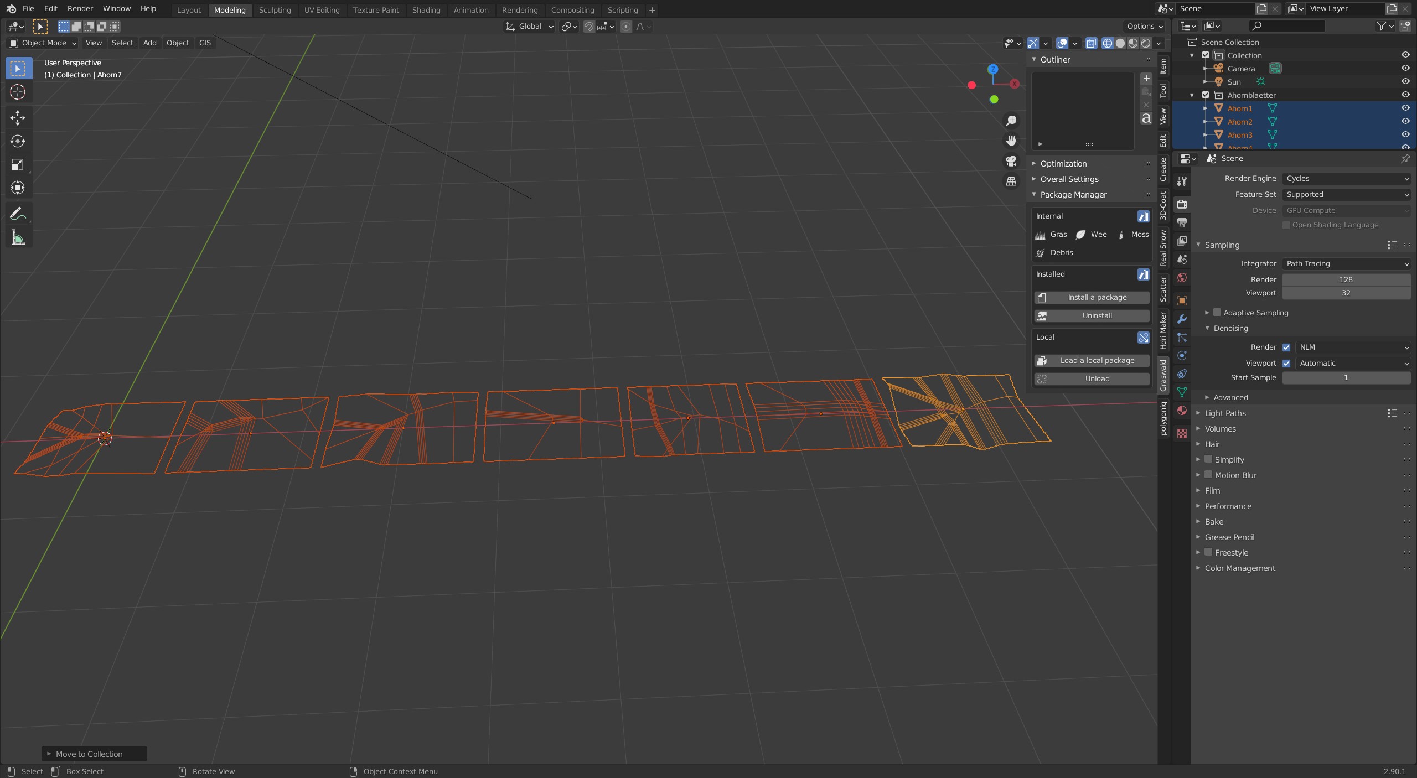1417x778 pixels.
Task: Click the Cursor tool icon
Action: pos(18,92)
